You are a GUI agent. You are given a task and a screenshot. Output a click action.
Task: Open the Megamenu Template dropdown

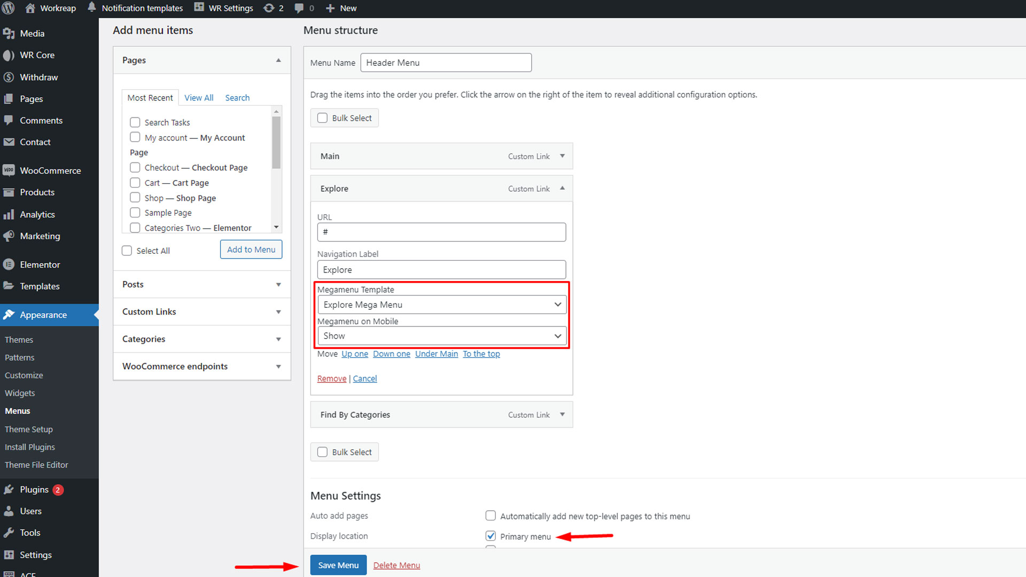tap(441, 305)
